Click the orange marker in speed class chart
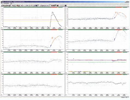 pyautogui.click(x=52, y=38)
